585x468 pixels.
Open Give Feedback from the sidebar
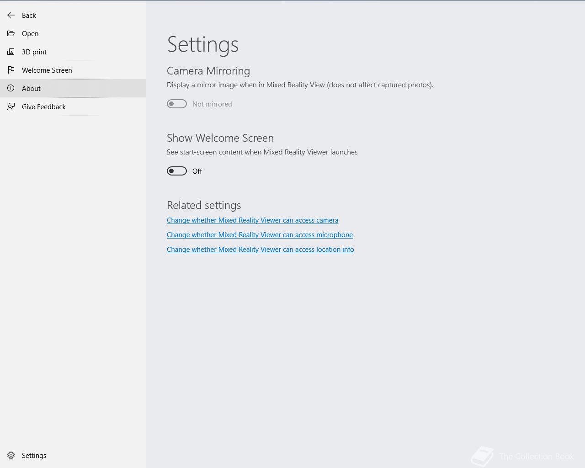pos(73,106)
